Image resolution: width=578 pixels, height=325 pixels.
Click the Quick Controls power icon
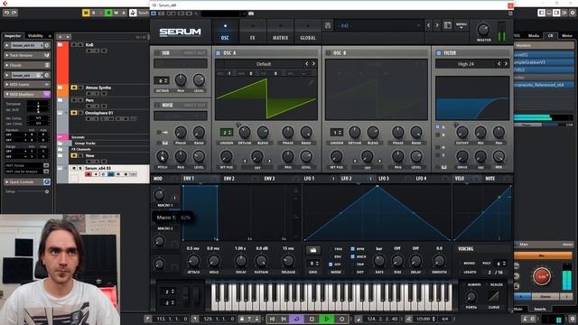click(x=47, y=182)
